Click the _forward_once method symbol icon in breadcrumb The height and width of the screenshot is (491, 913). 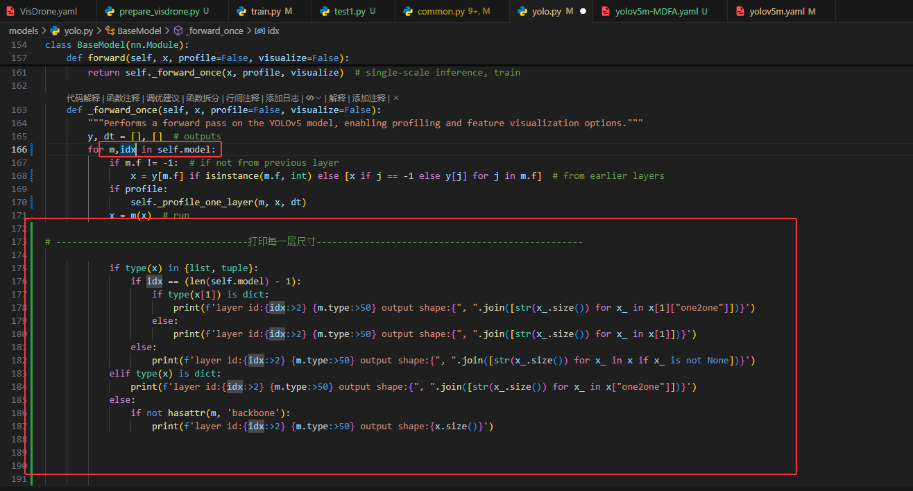(x=178, y=31)
